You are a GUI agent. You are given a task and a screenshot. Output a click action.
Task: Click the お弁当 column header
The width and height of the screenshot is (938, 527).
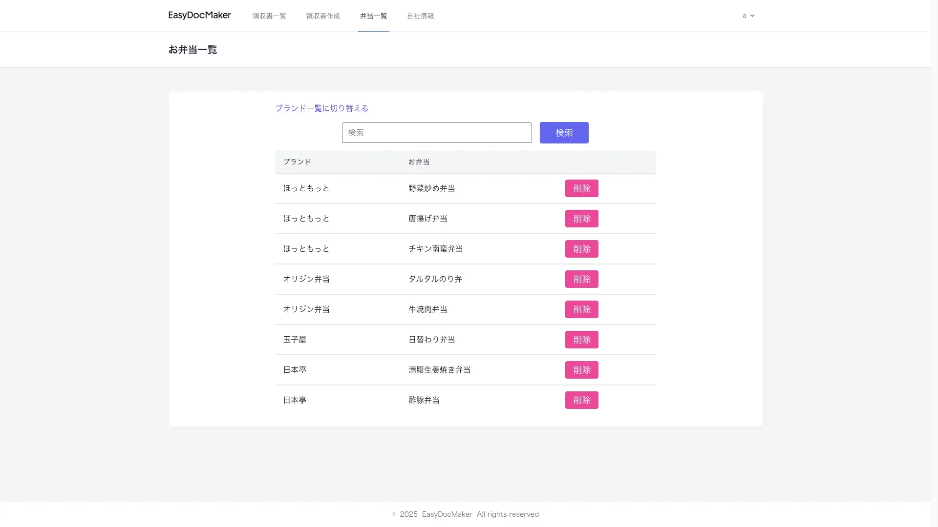pos(419,162)
